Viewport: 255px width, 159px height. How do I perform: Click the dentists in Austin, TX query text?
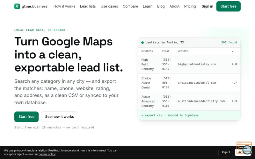pyautogui.click(x=165, y=42)
